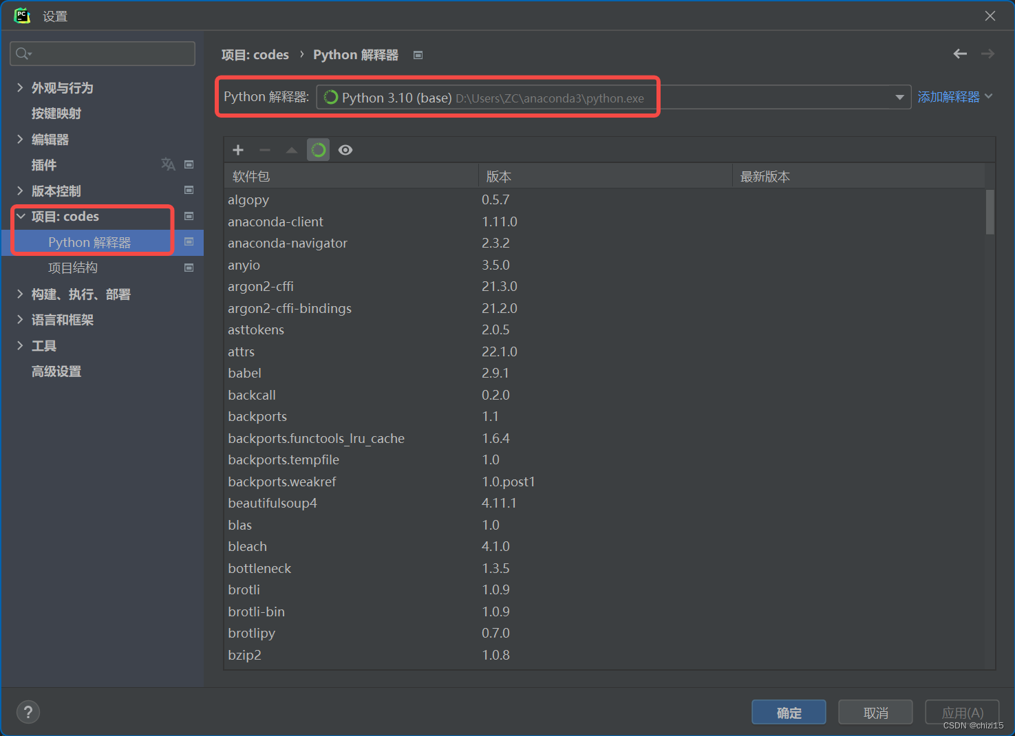1015x736 pixels.
Task: Click the 确定 button
Action: coord(789,713)
